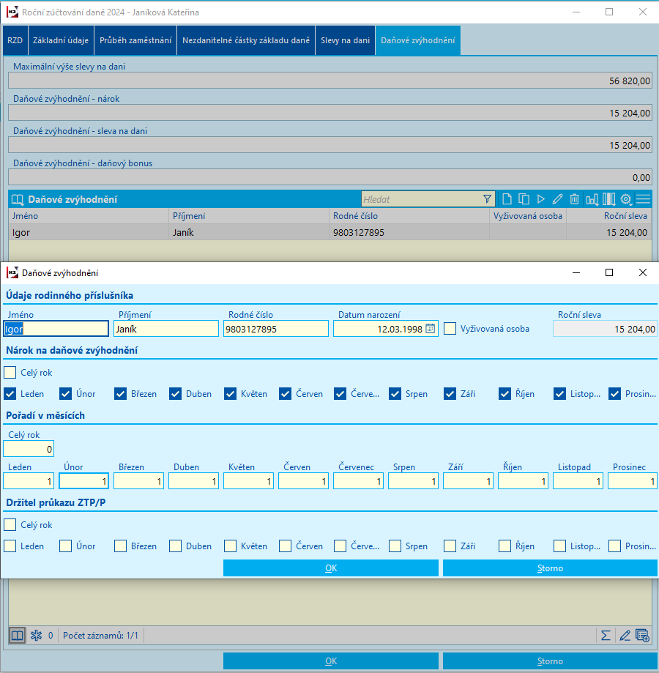659x673 pixels.
Task: Uncheck Březen under Nárok na daňové zvýhodnění
Action: pyautogui.click(x=120, y=393)
